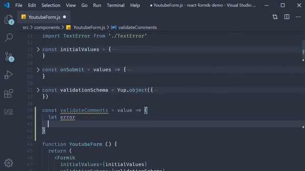
Task: Click the TextError import name on line 11
Action: [77, 36]
